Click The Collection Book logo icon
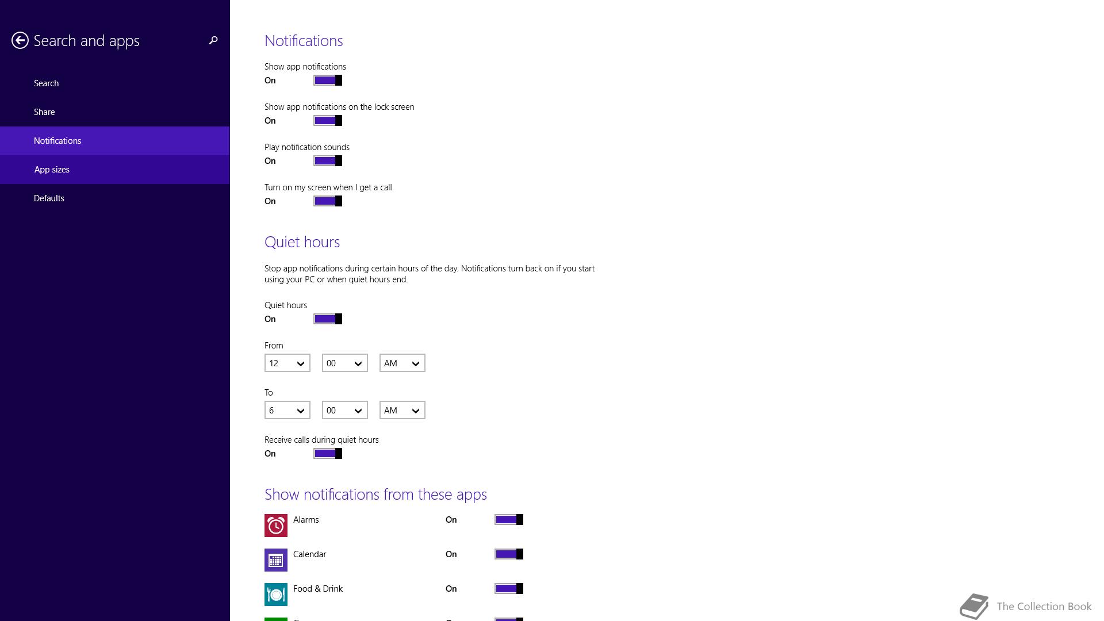This screenshot has width=1104, height=621. [x=974, y=606]
